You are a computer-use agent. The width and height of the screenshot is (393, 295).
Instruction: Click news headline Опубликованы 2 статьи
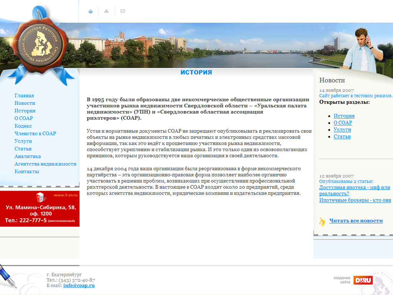point(346,181)
